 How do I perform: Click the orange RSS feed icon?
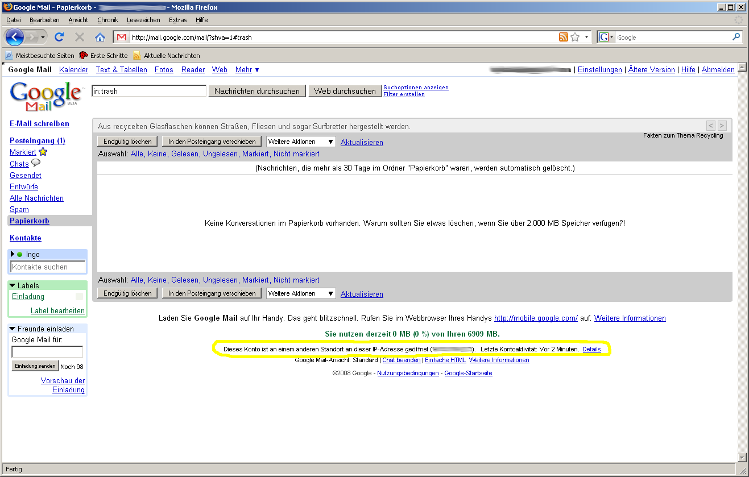point(564,38)
